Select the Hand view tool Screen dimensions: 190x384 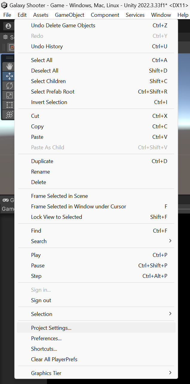[x=9, y=66]
